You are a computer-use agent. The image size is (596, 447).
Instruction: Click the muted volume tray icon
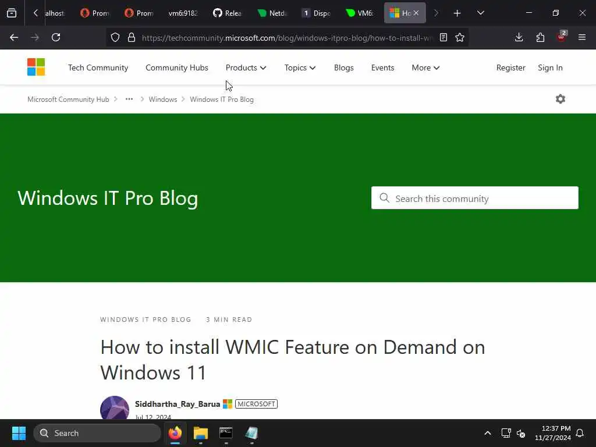(521, 433)
